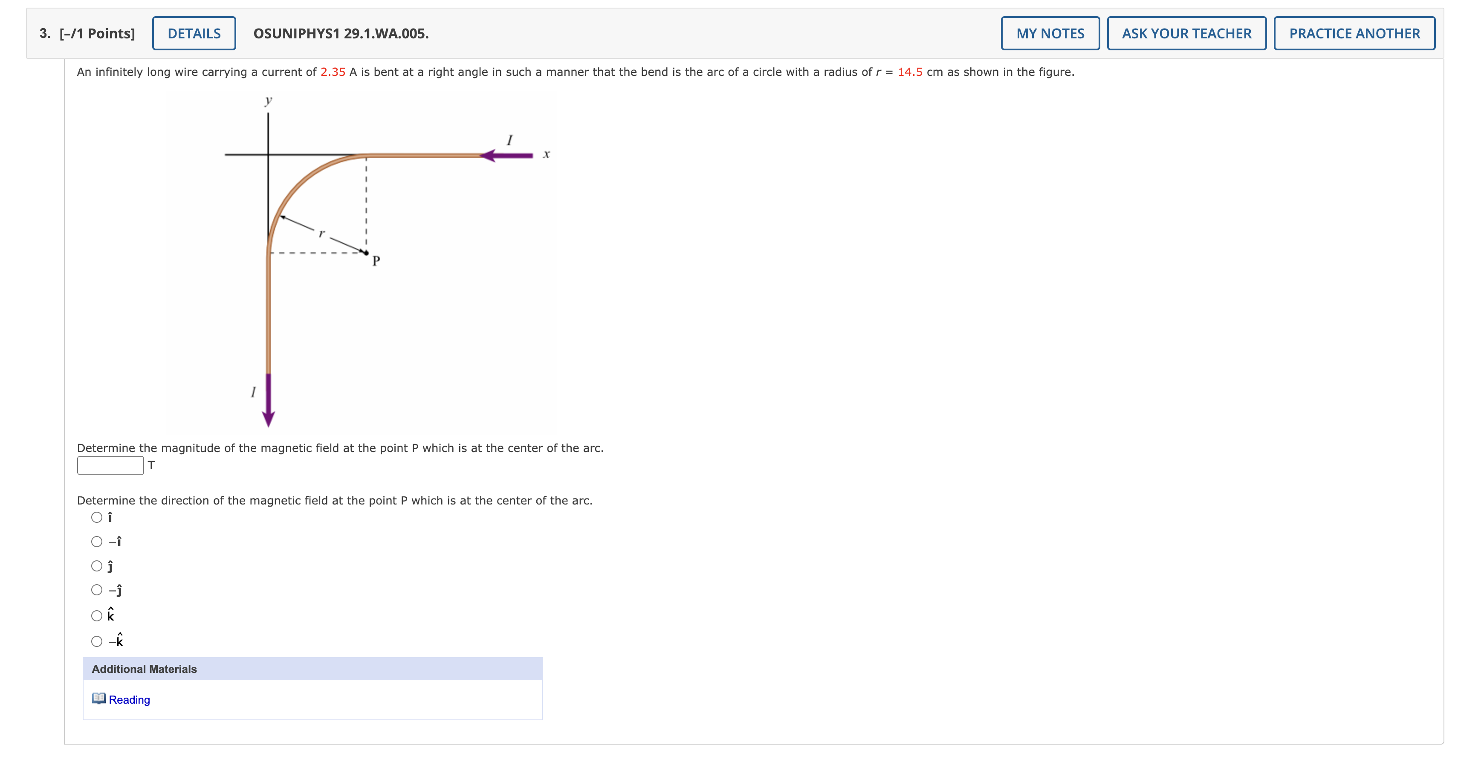Image resolution: width=1458 pixels, height=777 pixels.
Task: Open MY NOTES
Action: pos(1050,33)
